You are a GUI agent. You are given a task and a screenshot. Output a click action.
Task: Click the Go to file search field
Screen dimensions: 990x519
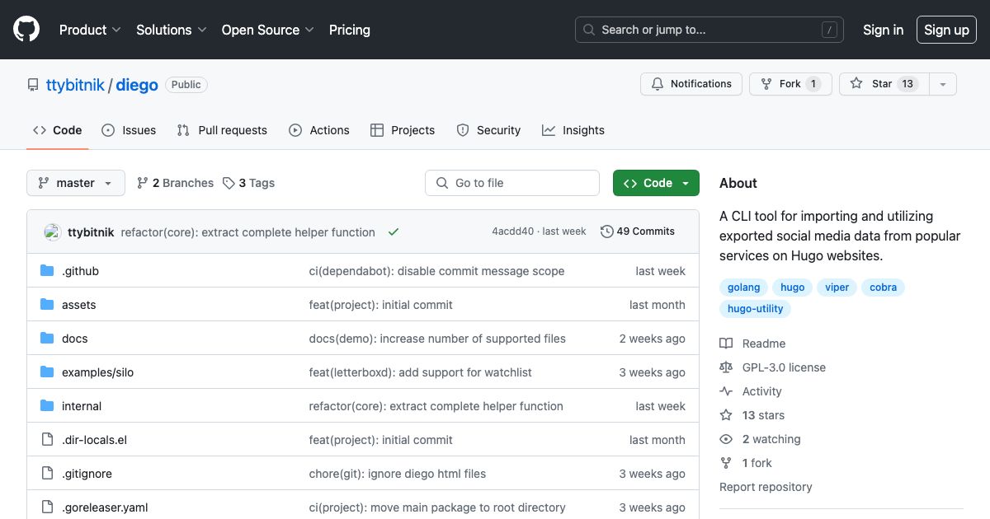click(511, 182)
